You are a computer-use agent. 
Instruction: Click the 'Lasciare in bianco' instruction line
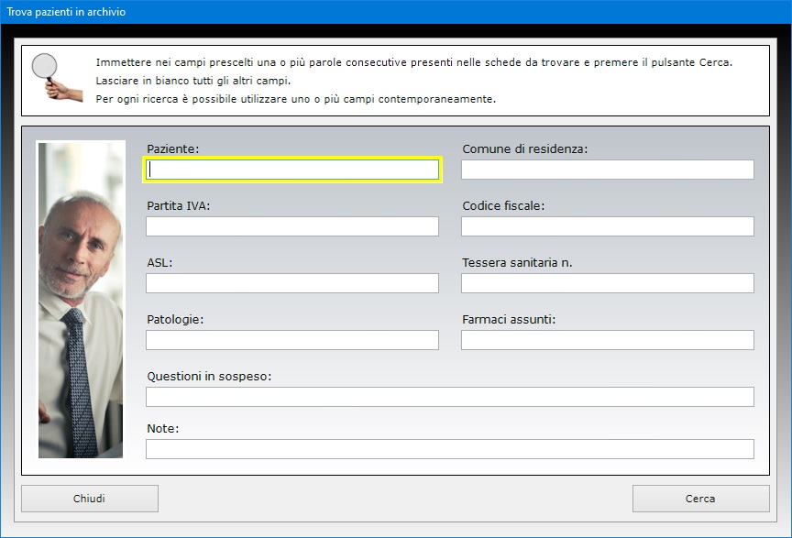tap(193, 81)
